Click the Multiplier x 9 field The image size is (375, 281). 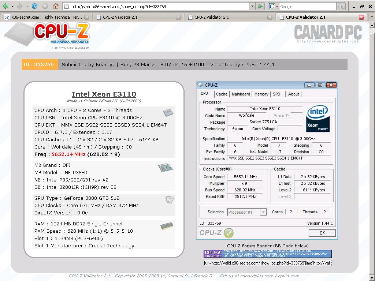click(245, 184)
